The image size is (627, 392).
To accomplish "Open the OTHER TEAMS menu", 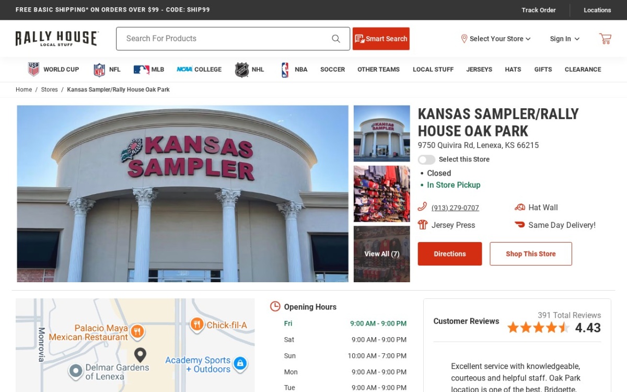I will tap(378, 70).
